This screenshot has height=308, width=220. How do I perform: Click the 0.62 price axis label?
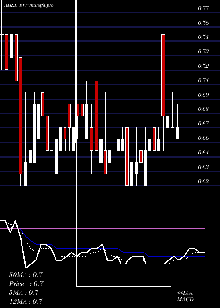point(203,181)
